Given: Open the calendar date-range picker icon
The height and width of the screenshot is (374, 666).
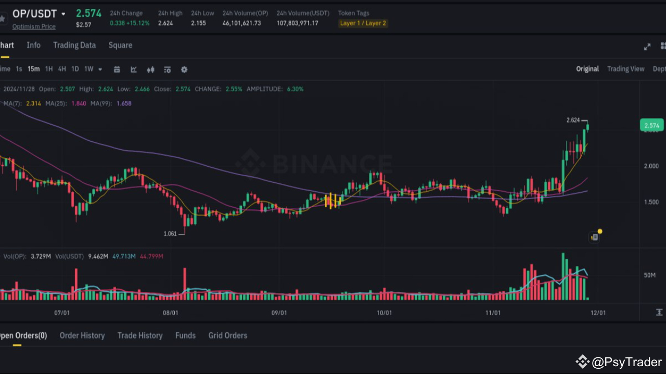Looking at the screenshot, I should (117, 70).
